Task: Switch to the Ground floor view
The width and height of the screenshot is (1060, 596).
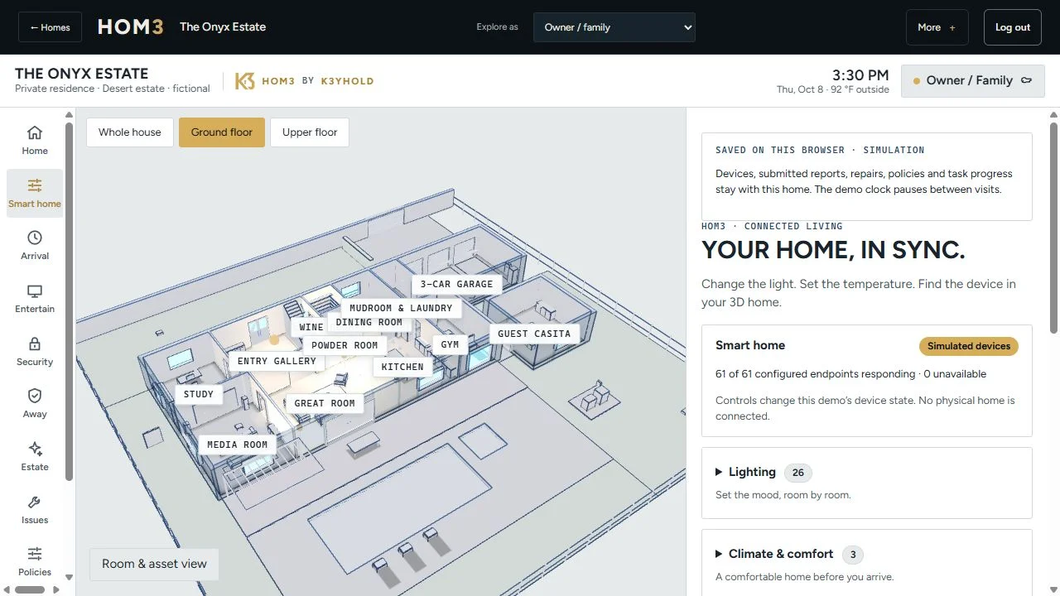Action: point(222,132)
